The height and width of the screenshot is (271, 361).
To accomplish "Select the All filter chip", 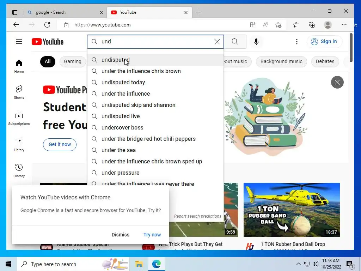I will click(48, 61).
